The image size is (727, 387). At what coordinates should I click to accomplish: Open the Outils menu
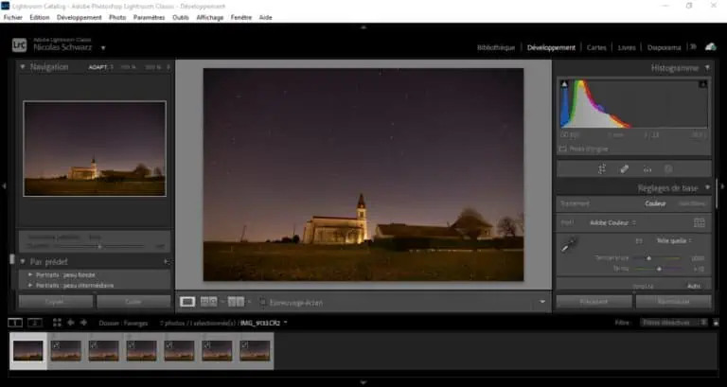pyautogui.click(x=181, y=18)
